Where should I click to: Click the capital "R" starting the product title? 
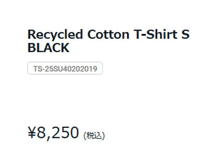(x=32, y=35)
